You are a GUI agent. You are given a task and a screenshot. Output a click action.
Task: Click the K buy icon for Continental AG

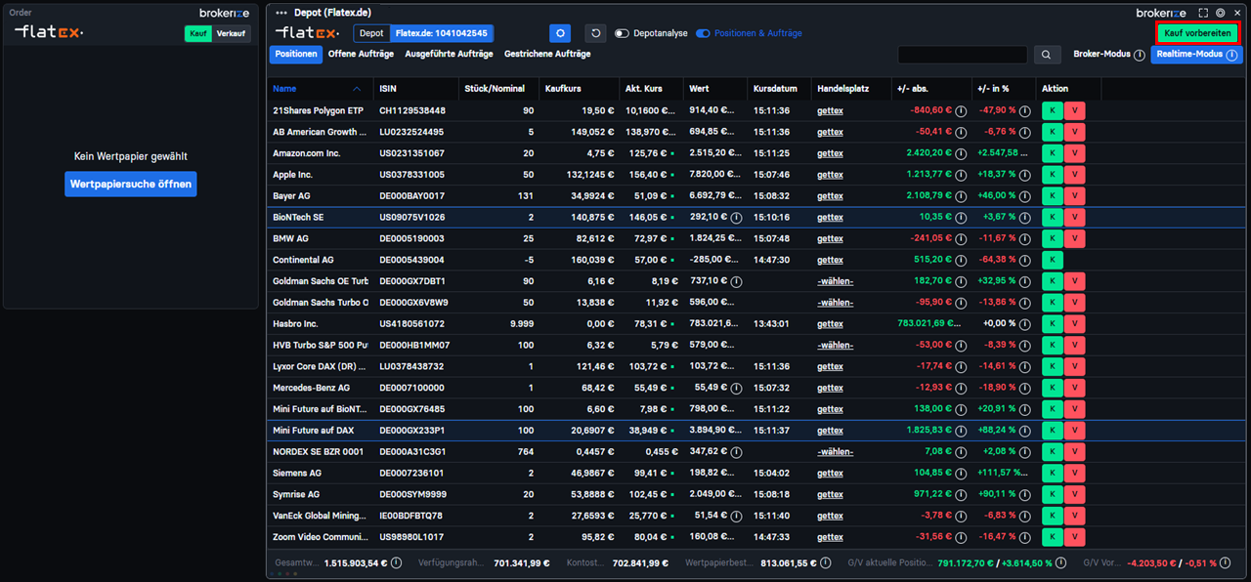pyautogui.click(x=1052, y=260)
